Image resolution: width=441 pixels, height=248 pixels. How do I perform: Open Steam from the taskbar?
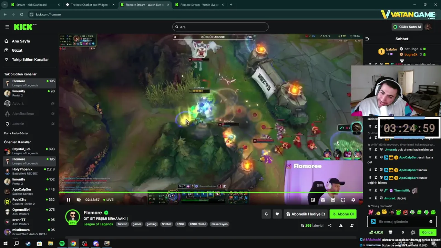point(28,244)
